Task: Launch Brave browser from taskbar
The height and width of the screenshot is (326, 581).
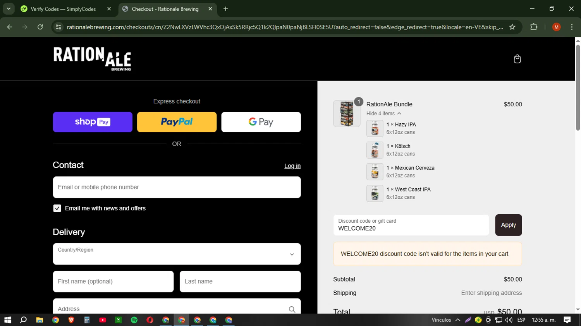Action: [x=71, y=320]
